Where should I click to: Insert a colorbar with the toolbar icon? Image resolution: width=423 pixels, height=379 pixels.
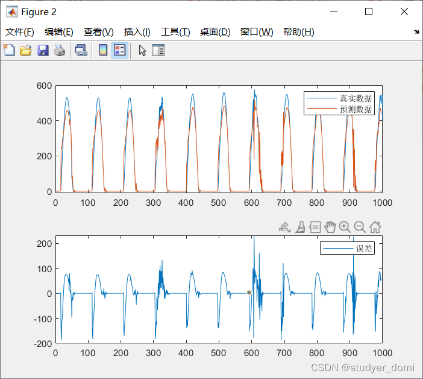[103, 50]
